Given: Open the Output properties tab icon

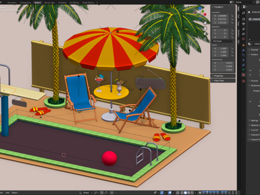Looking at the screenshot, I should tap(243, 24).
